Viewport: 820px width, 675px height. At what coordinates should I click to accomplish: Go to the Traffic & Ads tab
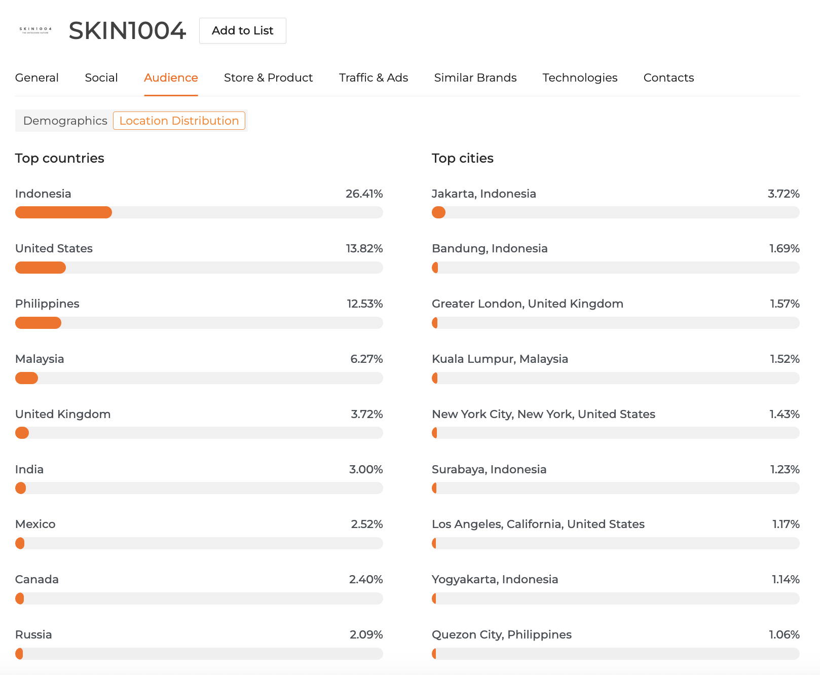click(374, 78)
